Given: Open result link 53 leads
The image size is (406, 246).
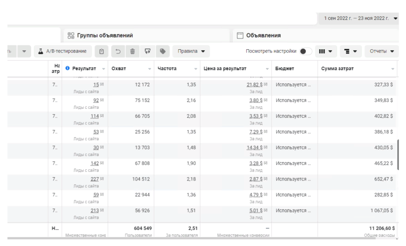Looking at the screenshot, I should click(96, 132).
